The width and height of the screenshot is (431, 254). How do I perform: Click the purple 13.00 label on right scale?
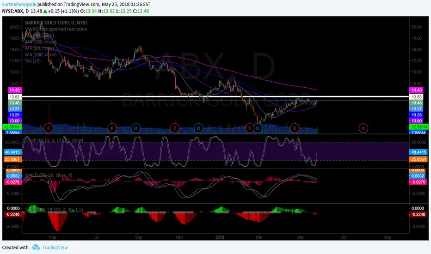tap(416, 121)
